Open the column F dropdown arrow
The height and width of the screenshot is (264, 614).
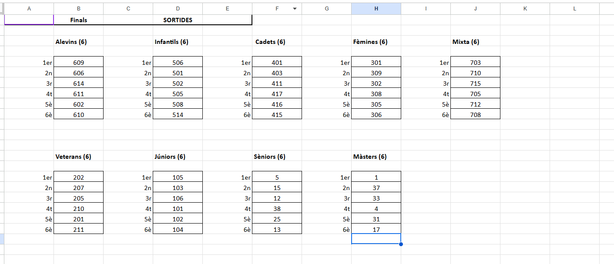295,9
